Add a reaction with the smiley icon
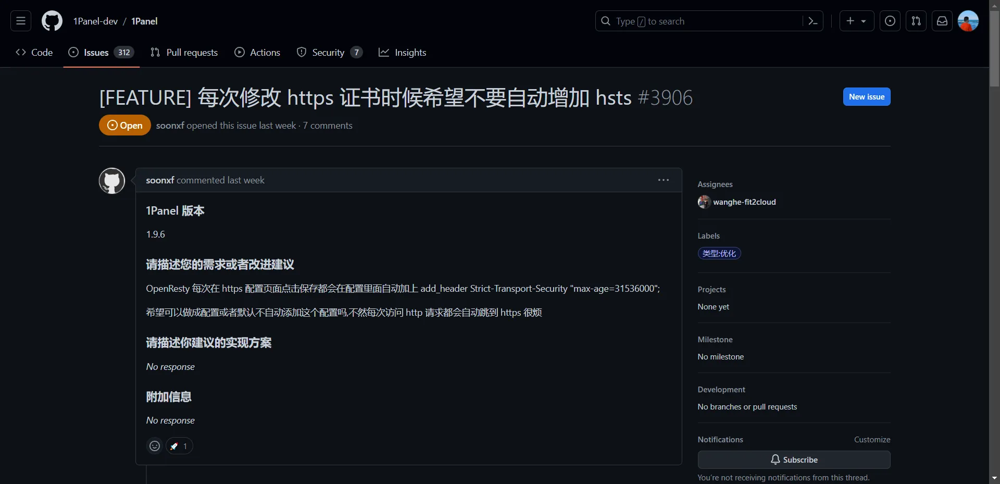Viewport: 1000px width, 484px height. 155,446
